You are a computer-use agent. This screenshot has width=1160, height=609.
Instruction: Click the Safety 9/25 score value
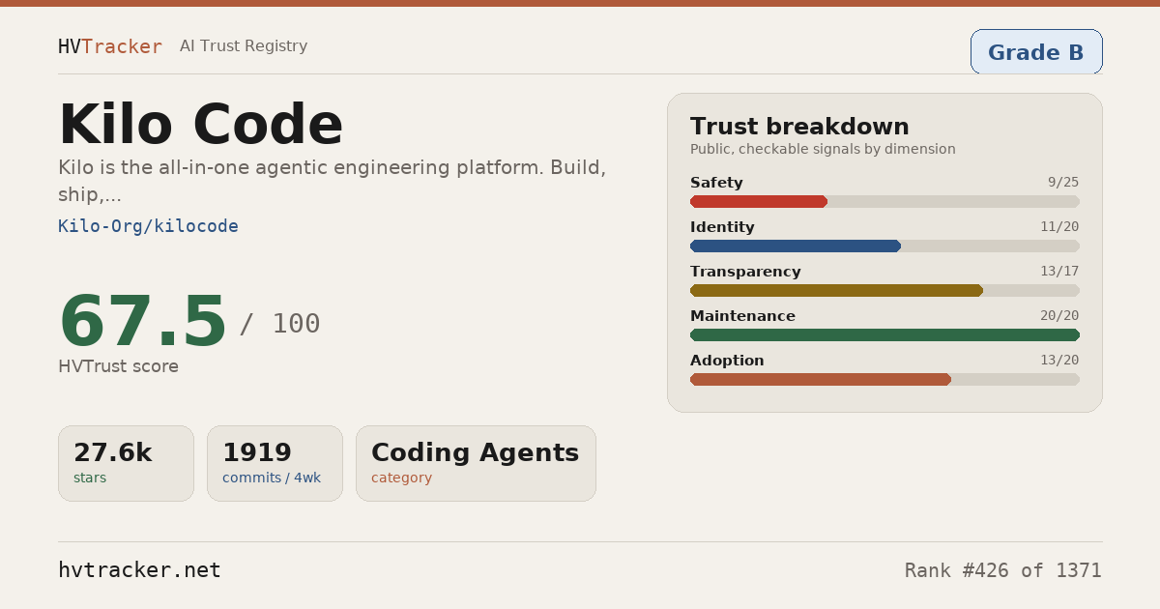click(1063, 183)
